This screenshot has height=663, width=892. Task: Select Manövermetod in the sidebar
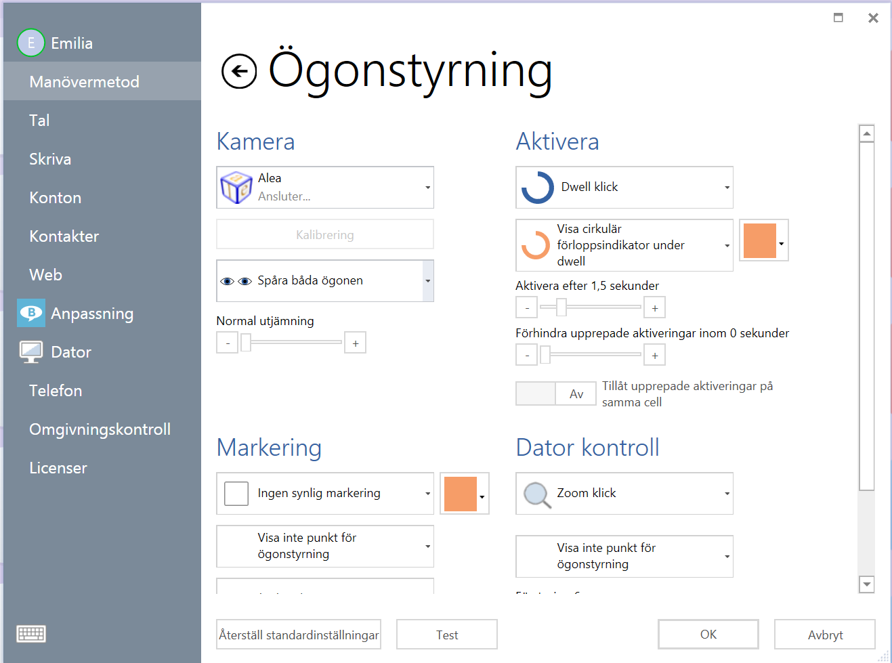(102, 81)
